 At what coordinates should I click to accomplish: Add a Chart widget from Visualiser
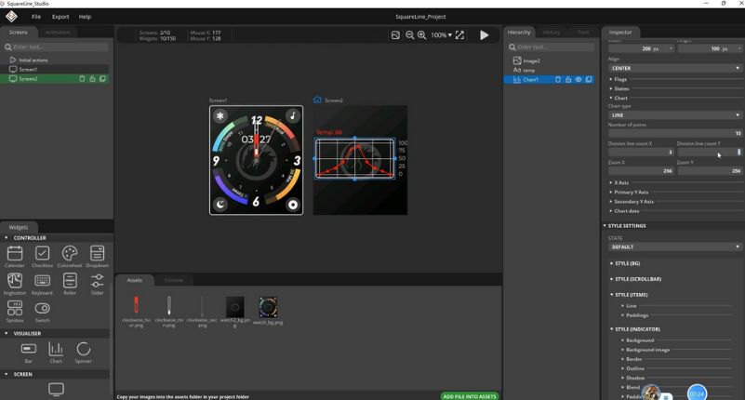(56, 350)
